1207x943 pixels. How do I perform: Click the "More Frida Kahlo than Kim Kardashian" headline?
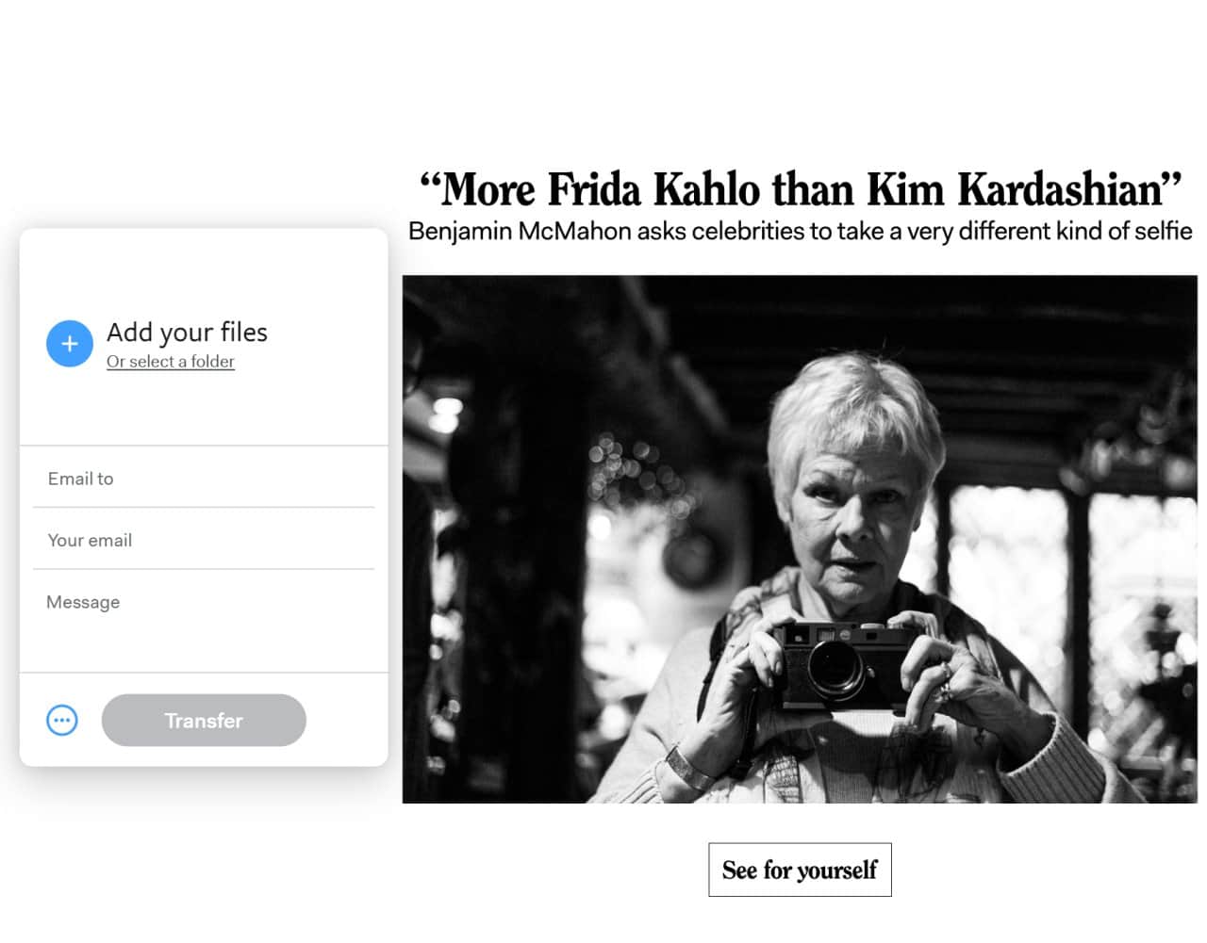click(x=800, y=189)
